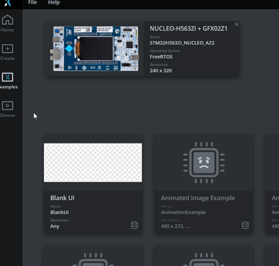Select the Examples sidebar section
Screen dimensions: 279x266
[8, 81]
